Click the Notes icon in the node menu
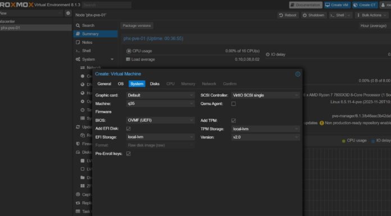The width and height of the screenshot is (391, 216). 78,42
